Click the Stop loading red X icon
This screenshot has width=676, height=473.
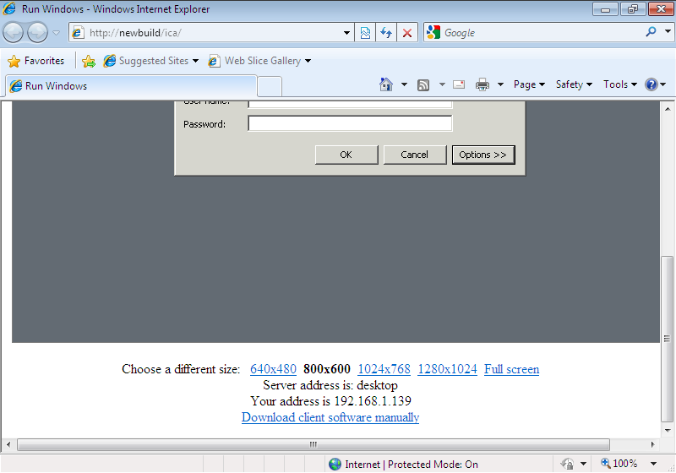[407, 33]
